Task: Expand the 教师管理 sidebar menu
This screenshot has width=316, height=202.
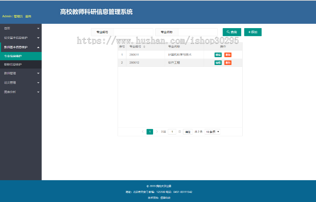Action: pyautogui.click(x=21, y=73)
